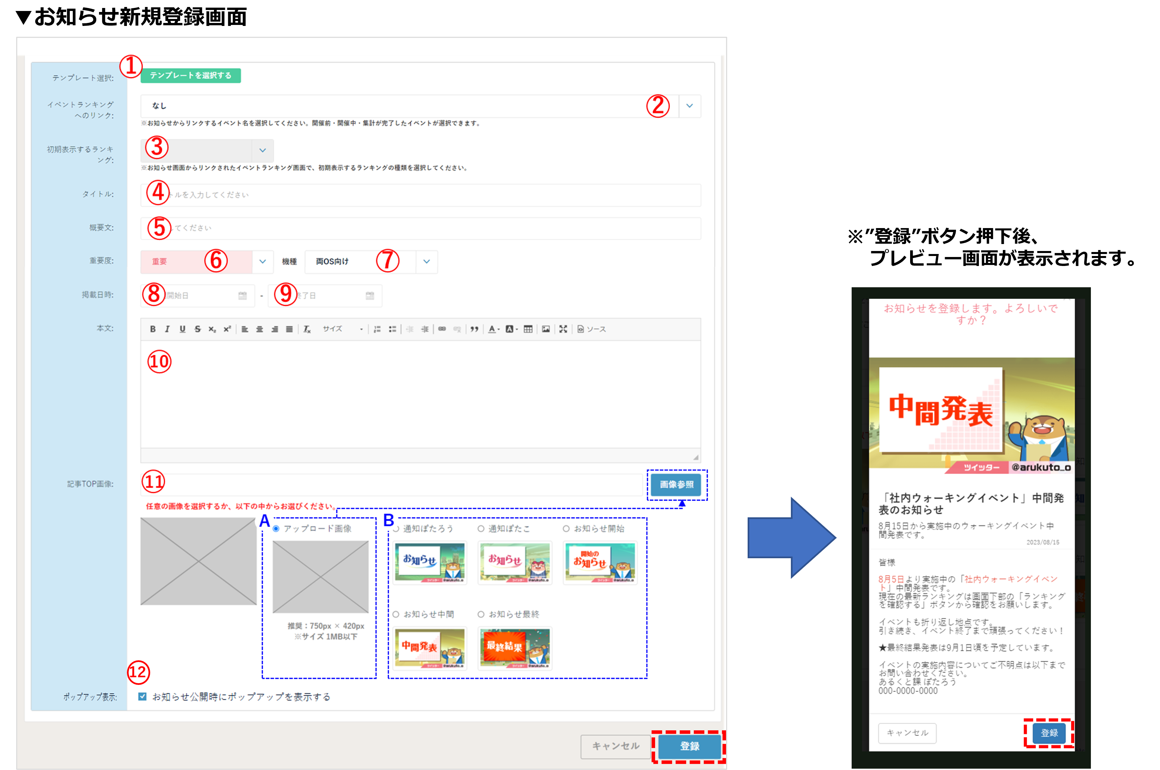Center-align text in the editor
Viewport: 1160px width, 770px height.
260,329
